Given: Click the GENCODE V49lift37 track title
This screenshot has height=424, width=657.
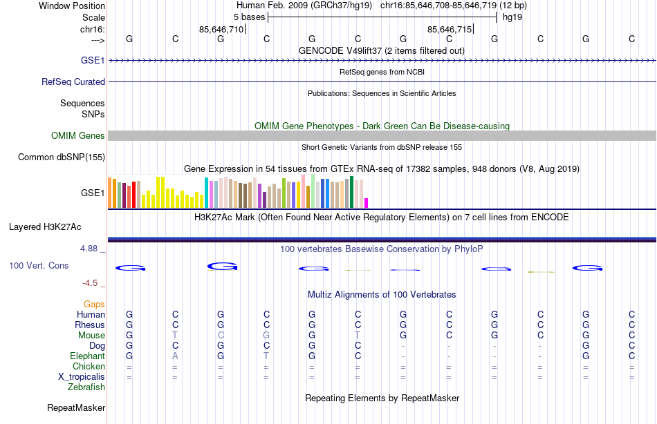Looking at the screenshot, I should pos(382,50).
